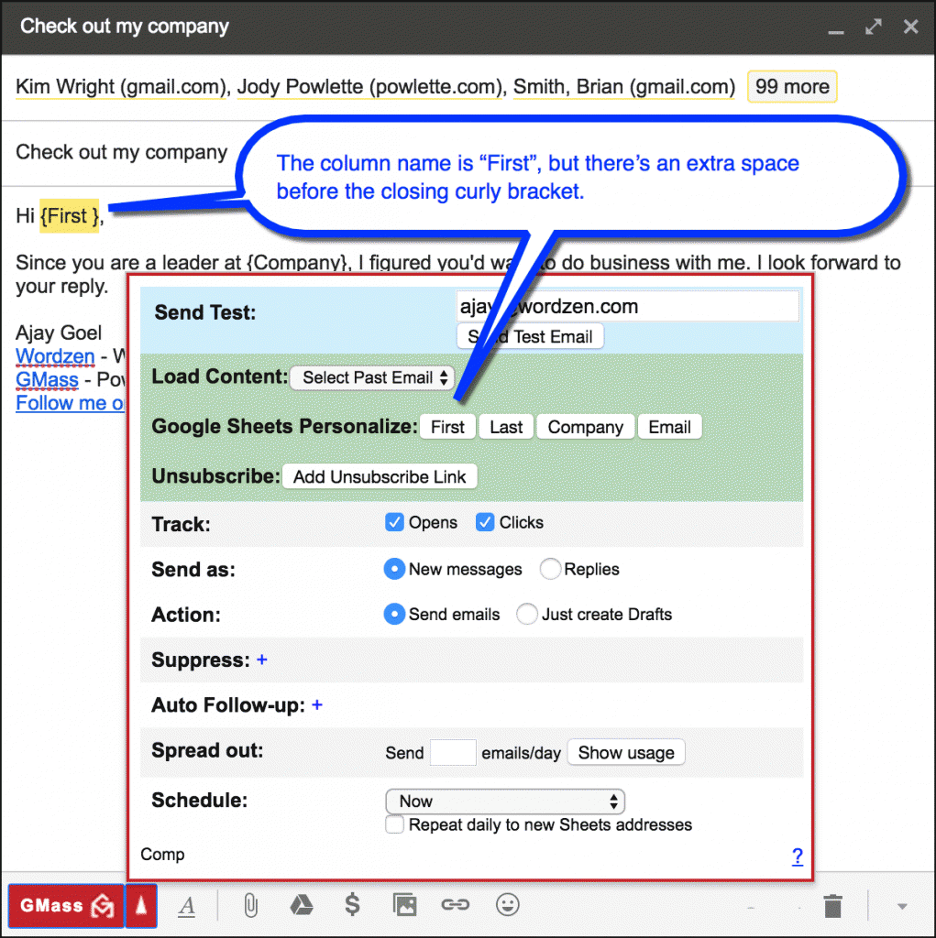Insert file using Google Drive icon

coord(302,906)
